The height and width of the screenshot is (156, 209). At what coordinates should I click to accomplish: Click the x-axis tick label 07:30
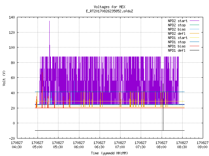[141, 147]
